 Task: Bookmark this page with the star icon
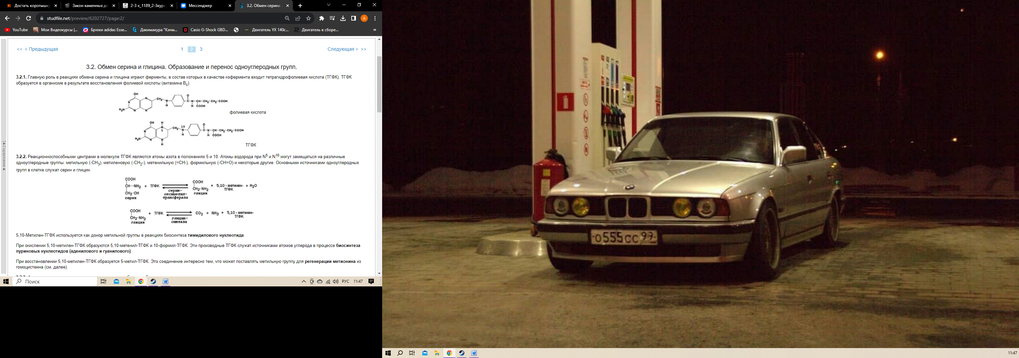[x=308, y=18]
